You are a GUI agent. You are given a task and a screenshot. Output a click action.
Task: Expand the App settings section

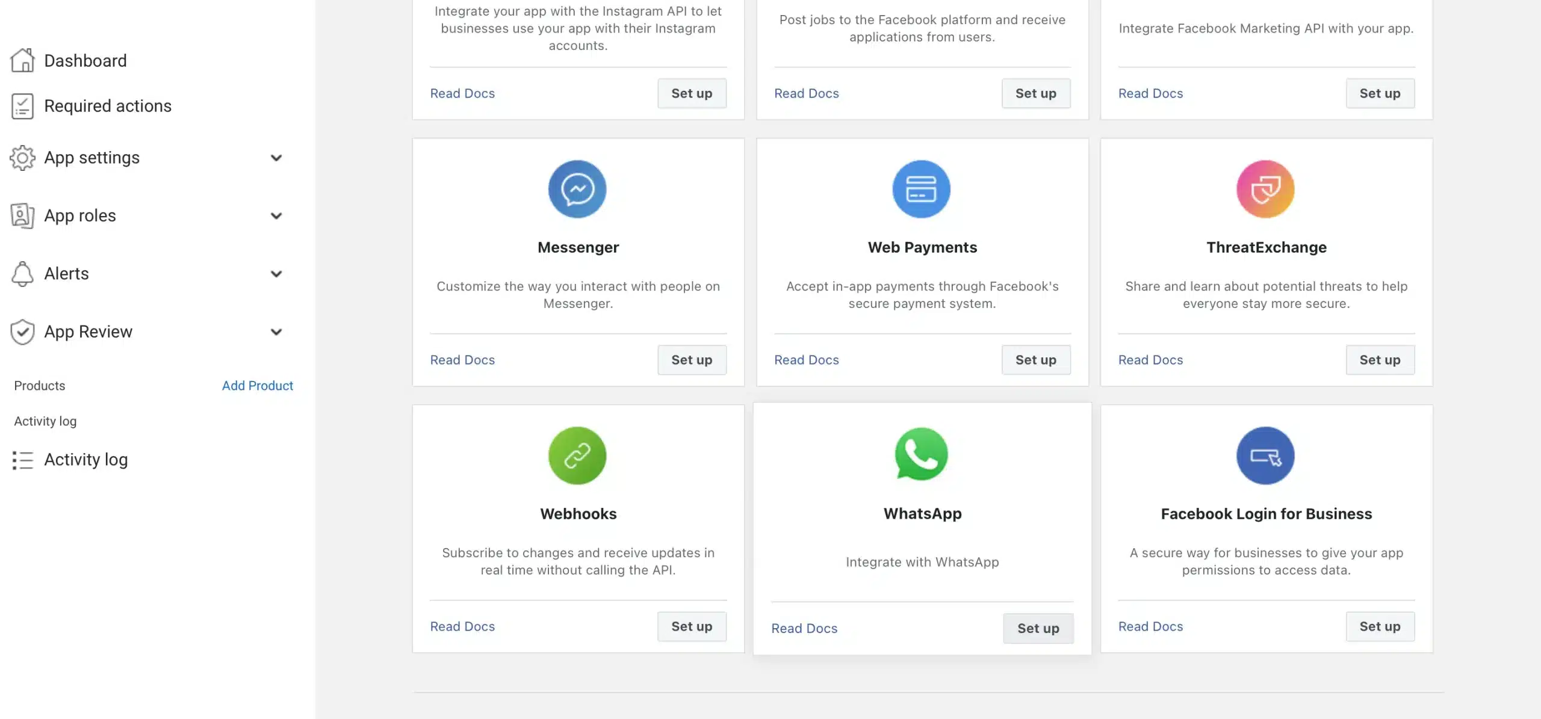276,158
